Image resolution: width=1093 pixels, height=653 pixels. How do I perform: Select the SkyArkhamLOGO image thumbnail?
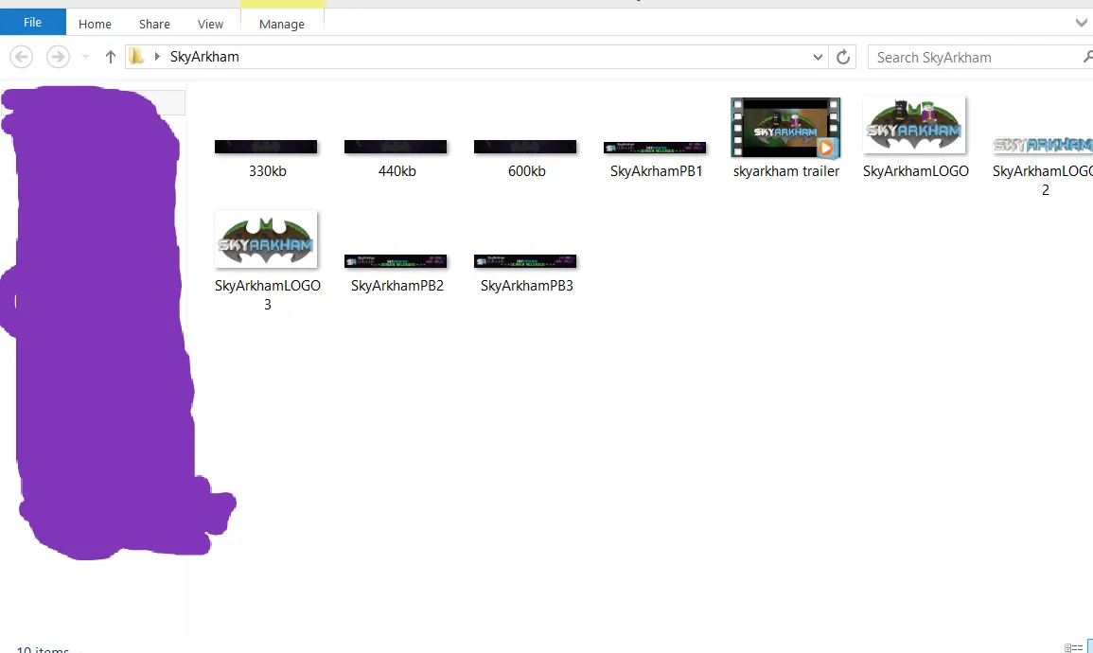click(914, 125)
